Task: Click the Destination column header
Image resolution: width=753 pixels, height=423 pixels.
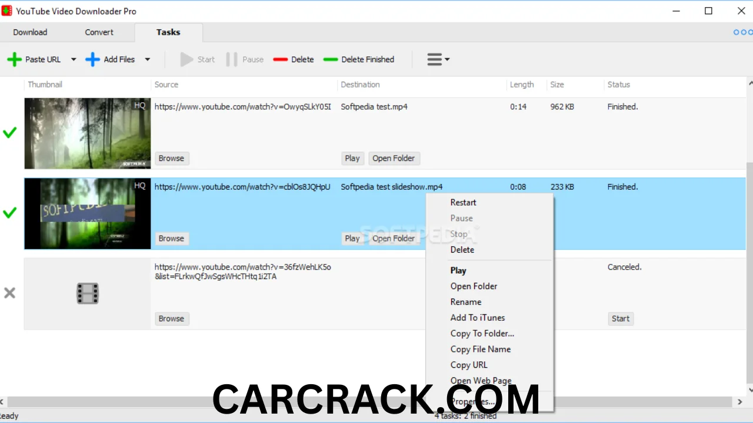Action: click(x=360, y=85)
